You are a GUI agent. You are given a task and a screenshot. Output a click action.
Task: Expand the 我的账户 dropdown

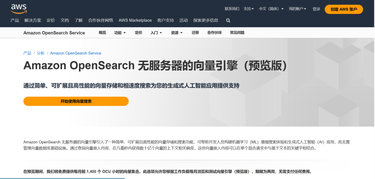[297, 9]
